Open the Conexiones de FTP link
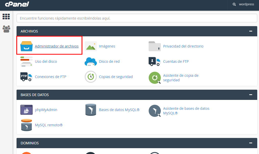This screenshot has height=154, width=259. pos(50,77)
